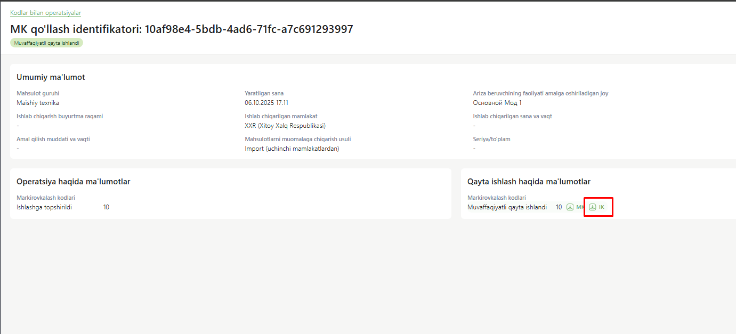This screenshot has width=736, height=334.
Task: Click the 'Amal qilish muddati va vaqti' label
Action: [x=53, y=139]
